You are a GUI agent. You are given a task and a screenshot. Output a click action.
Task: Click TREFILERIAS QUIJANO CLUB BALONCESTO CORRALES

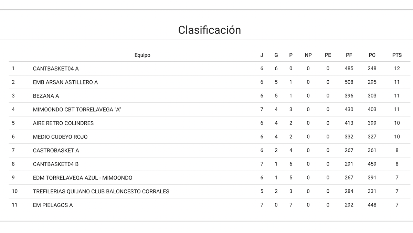point(101,191)
